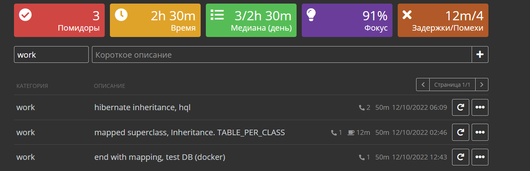Restart the 'end with mapping' pomodoro
Viewport: 530px width, 171px height.
[x=460, y=157]
